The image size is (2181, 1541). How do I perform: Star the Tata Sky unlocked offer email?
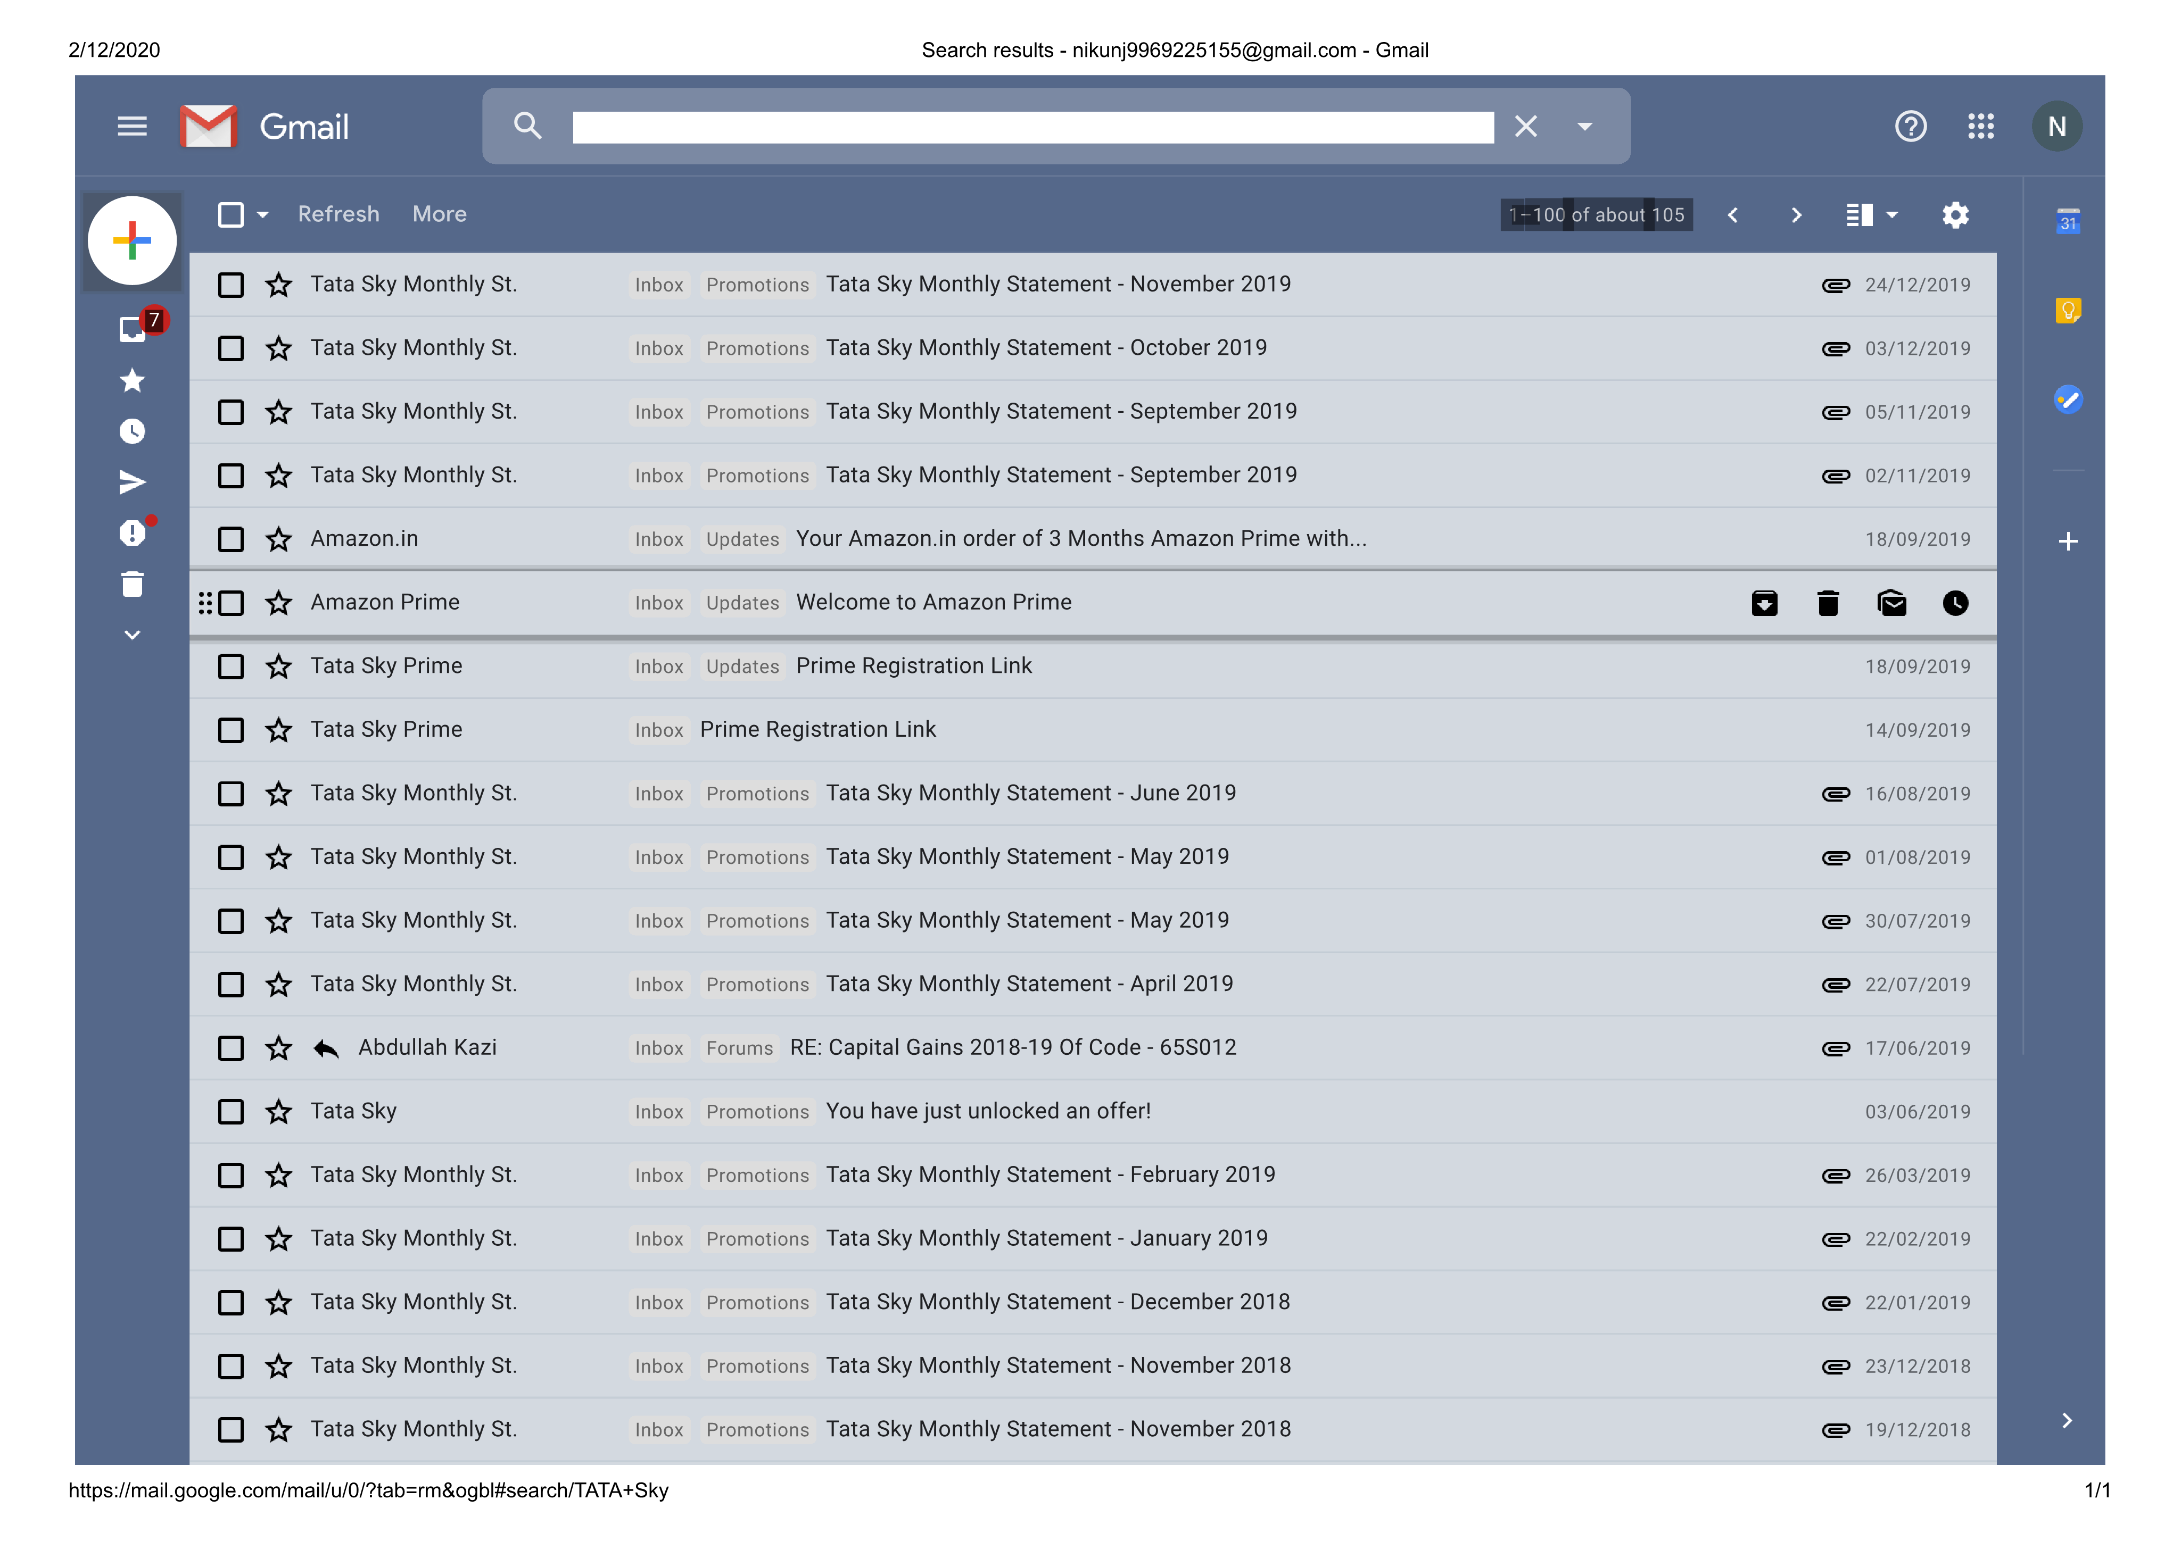278,1112
